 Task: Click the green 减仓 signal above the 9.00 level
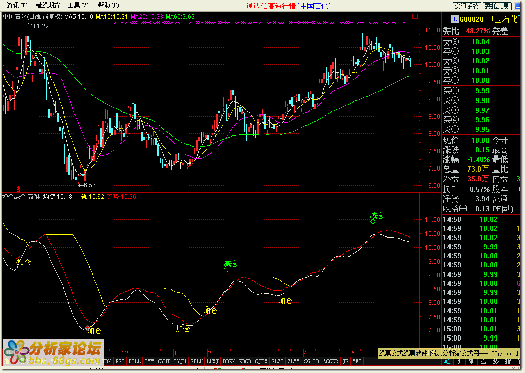tap(231, 264)
